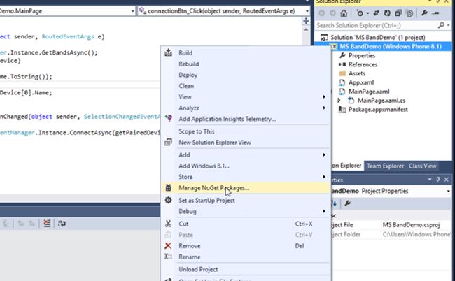Screen dimensions: 455x281
Task: Click Collapse All icon in Solution Explorer
Action: pos(398,13)
